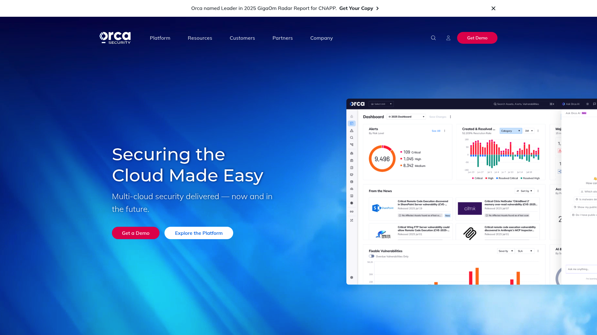
Task: Click See All in the Alerts card
Action: click(x=436, y=131)
